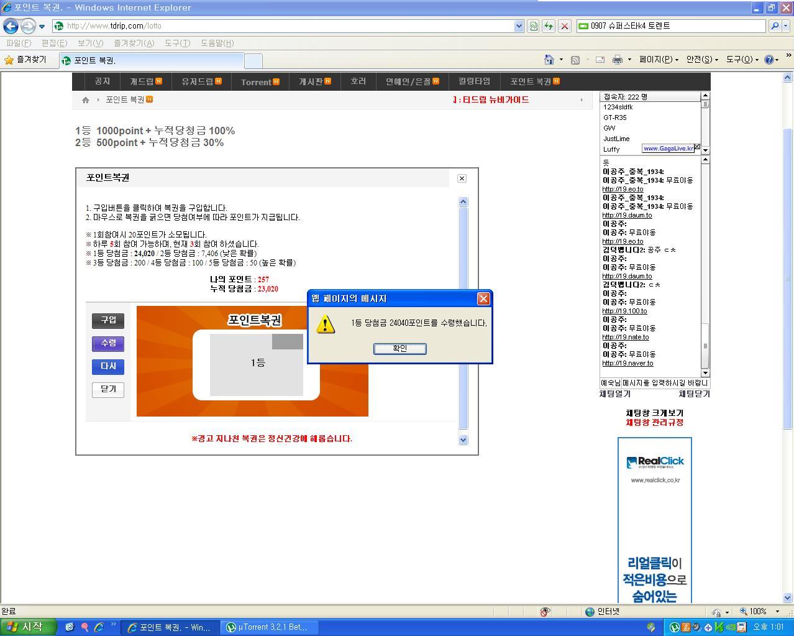Image resolution: width=794 pixels, height=636 pixels.
Task: Click the IE back navigation arrow
Action: coord(11,26)
